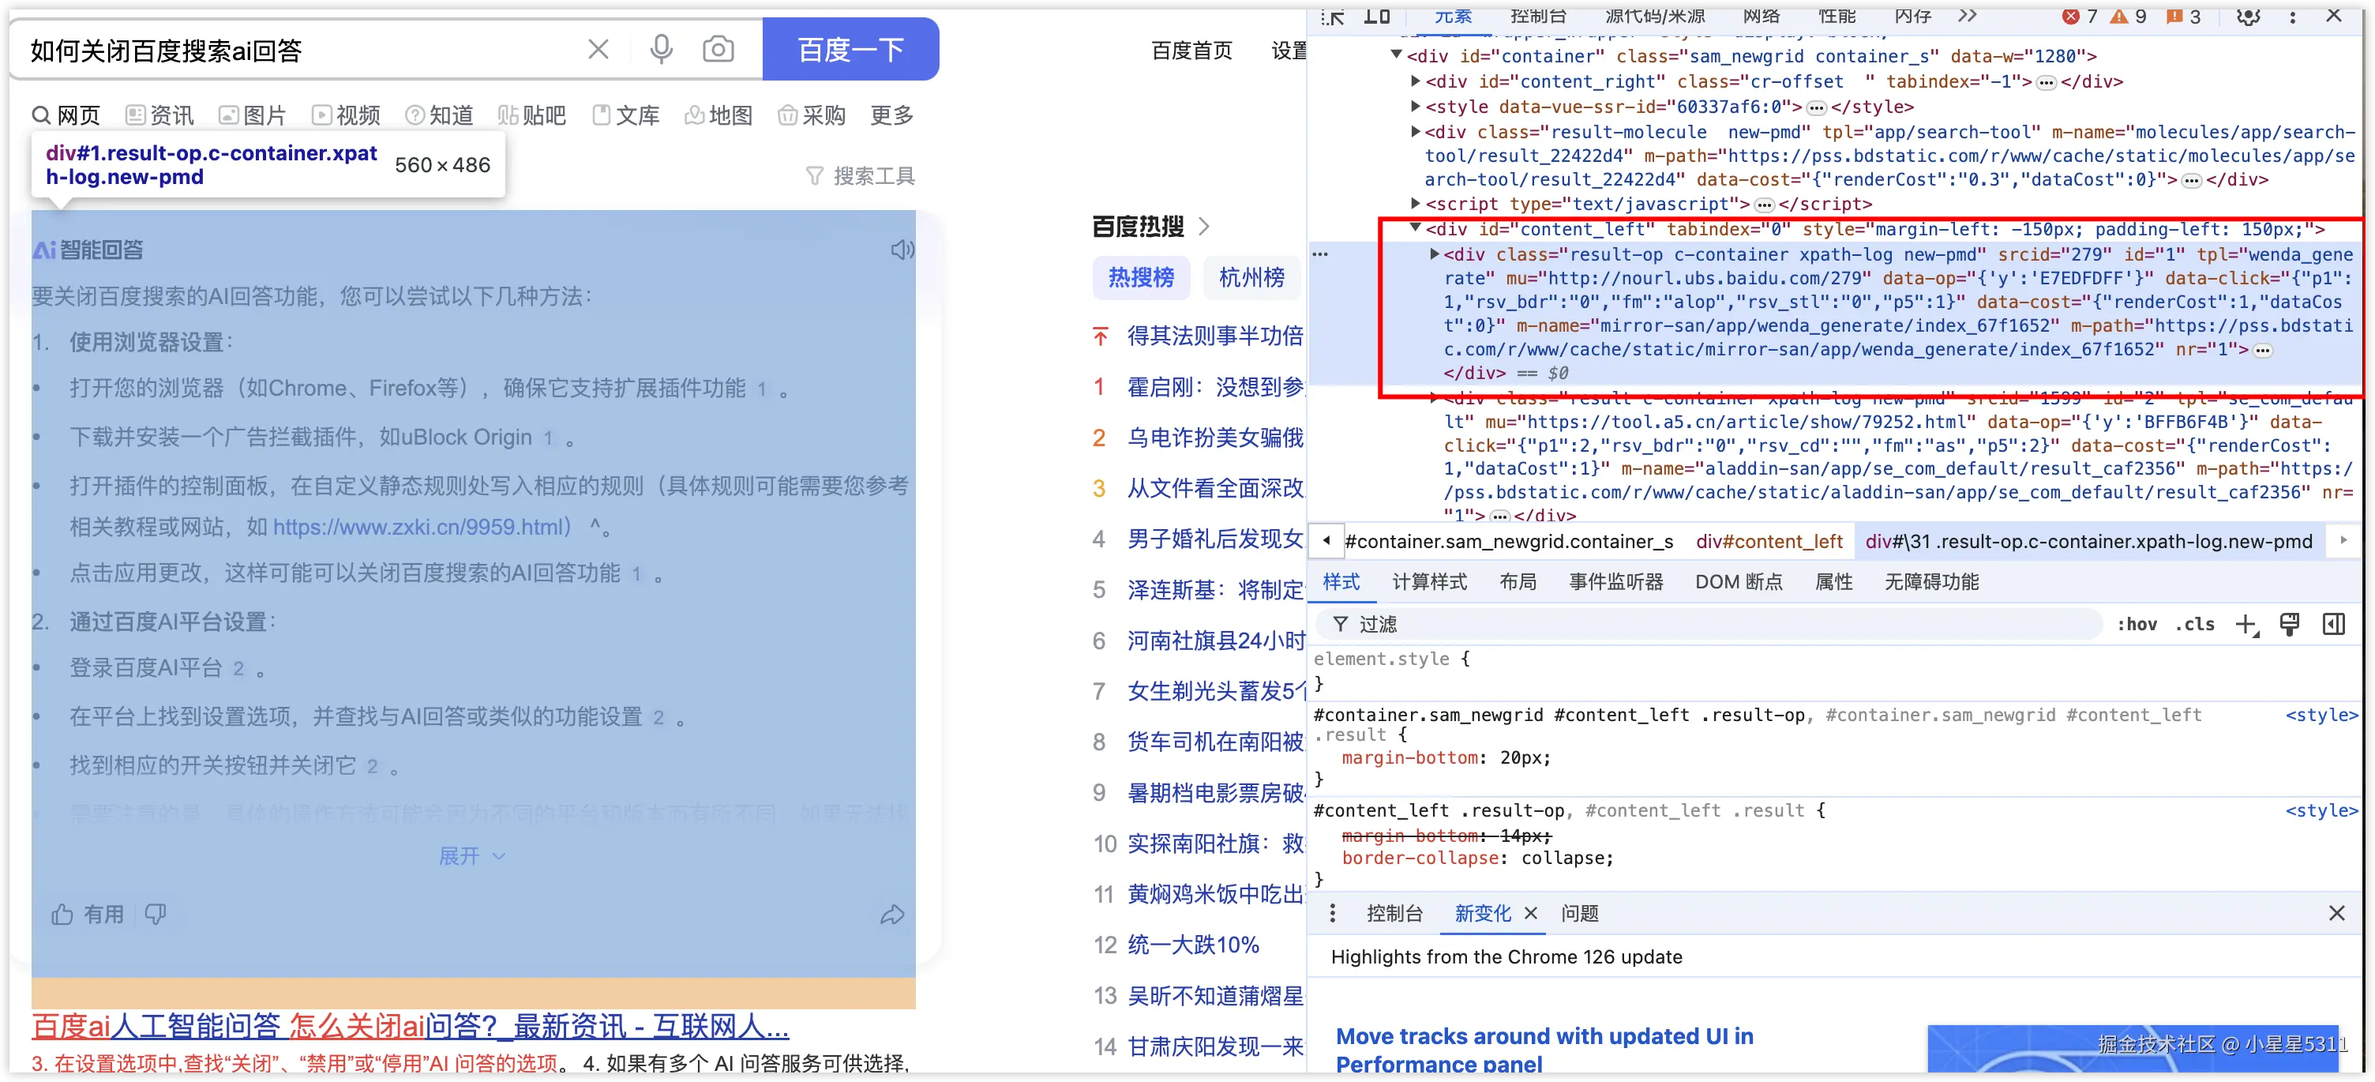Open the 事件监听器 pane tab
This screenshot has height=1082, width=2375.
[x=1616, y=582]
